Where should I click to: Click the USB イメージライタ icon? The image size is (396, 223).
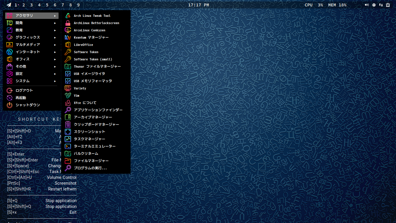point(68,74)
